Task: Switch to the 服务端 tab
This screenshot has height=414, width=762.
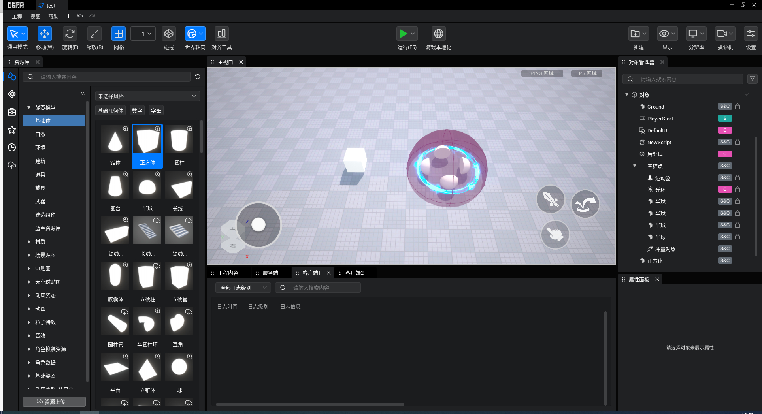Action: pyautogui.click(x=270, y=273)
